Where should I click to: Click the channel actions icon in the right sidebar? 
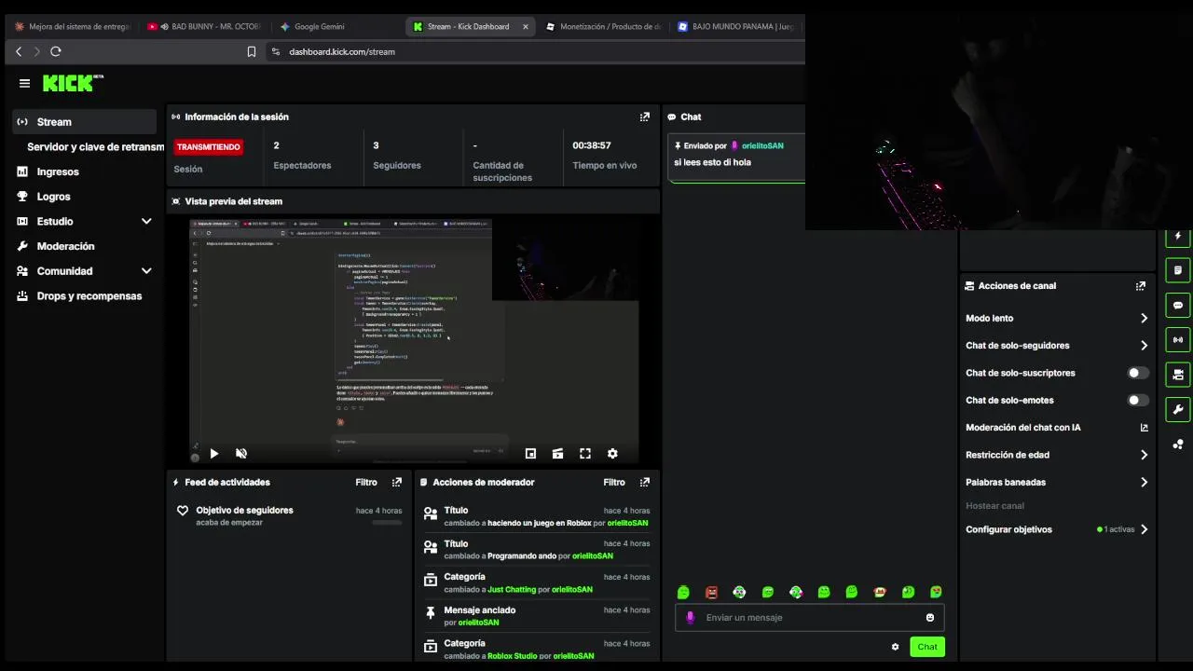click(x=1178, y=375)
